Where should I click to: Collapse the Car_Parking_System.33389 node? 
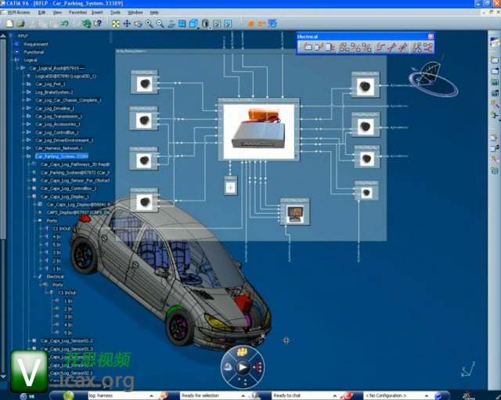click(24, 157)
